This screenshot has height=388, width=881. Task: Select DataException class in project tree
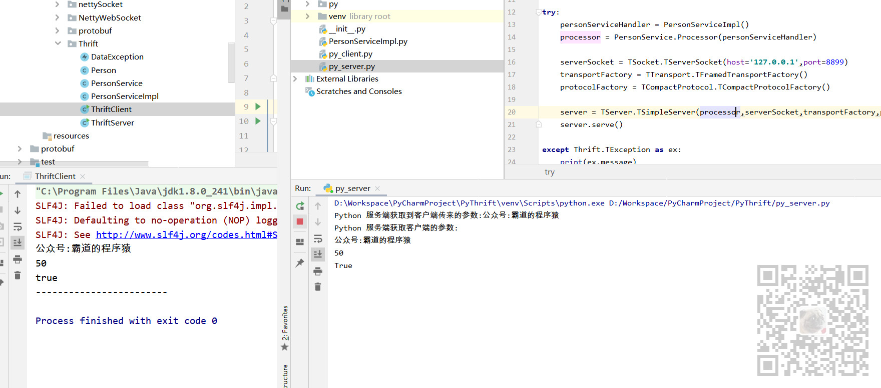click(x=117, y=57)
